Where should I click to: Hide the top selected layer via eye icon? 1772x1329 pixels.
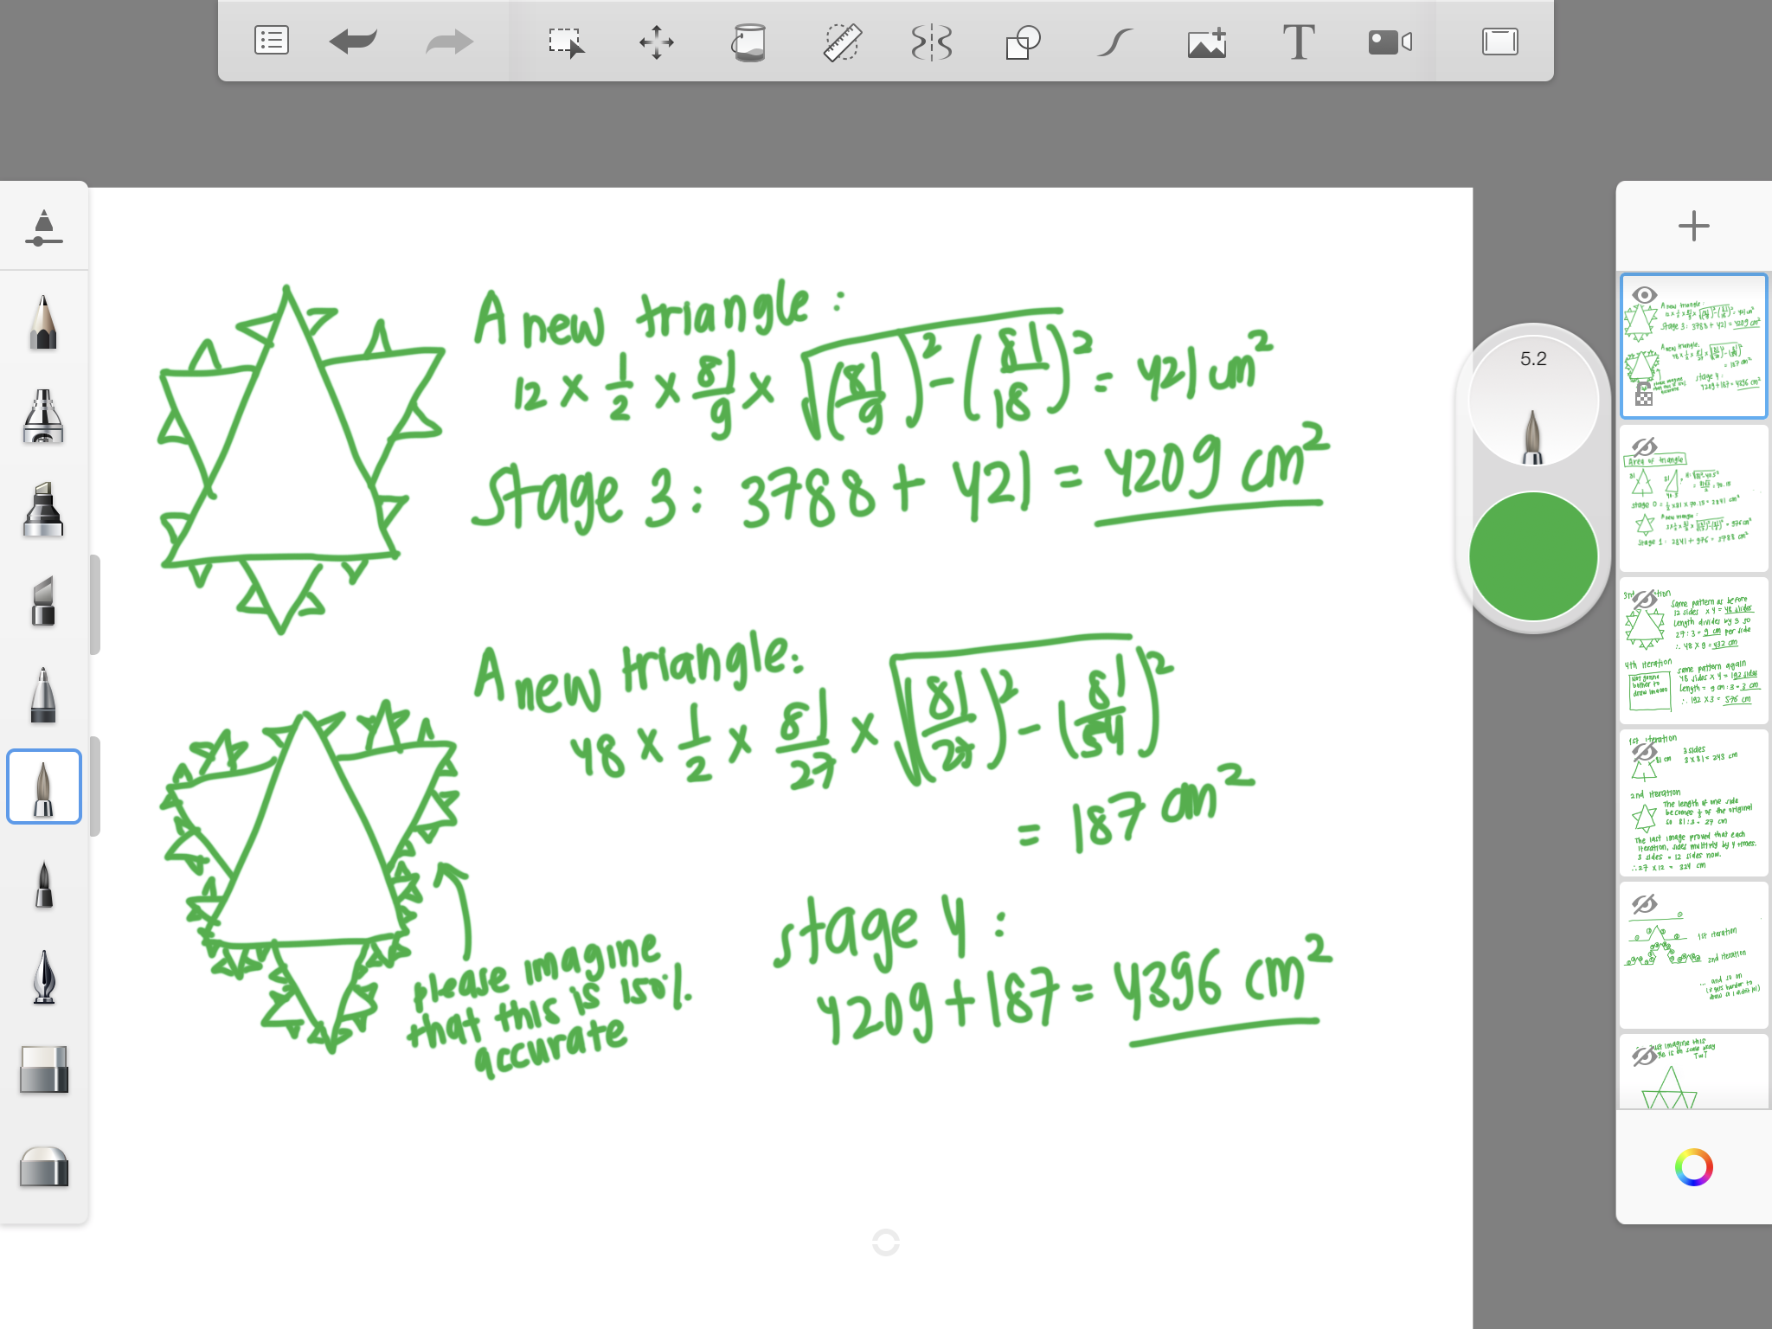point(1644,295)
